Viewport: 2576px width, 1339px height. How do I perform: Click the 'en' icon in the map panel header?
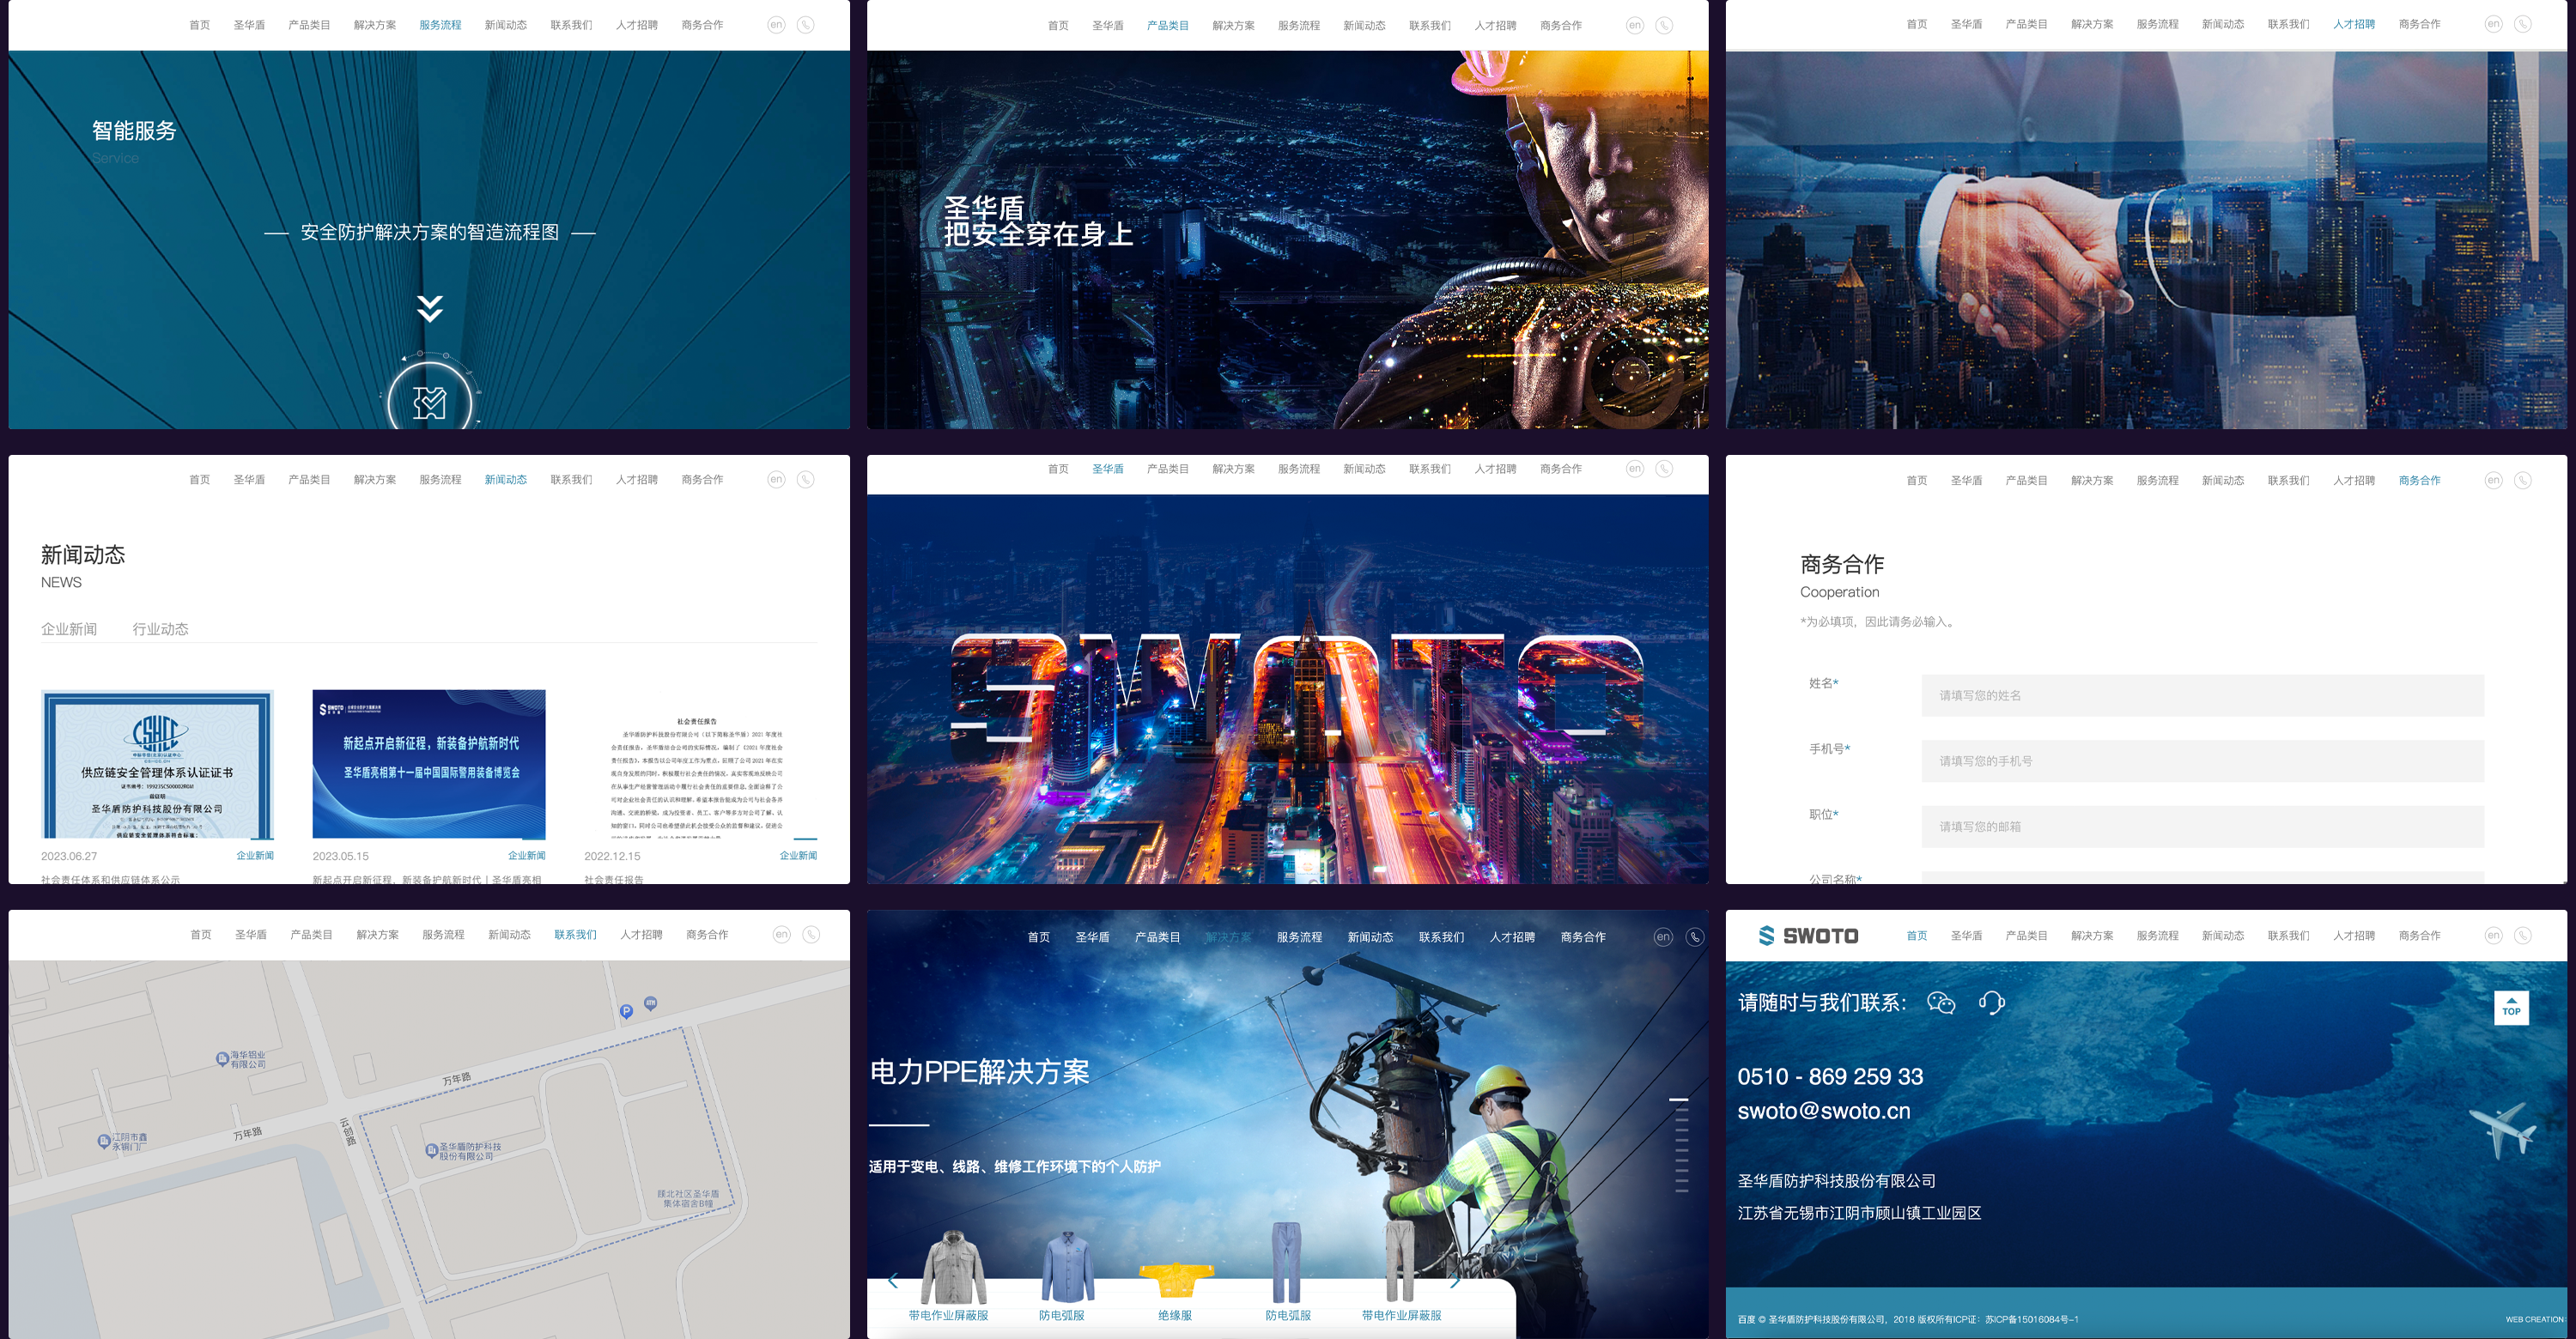pyautogui.click(x=782, y=935)
